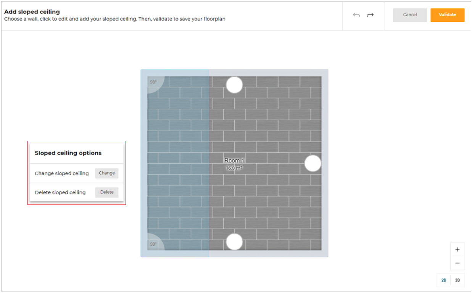Cancel the sloped ceiling edit
472x293 pixels.
[410, 15]
